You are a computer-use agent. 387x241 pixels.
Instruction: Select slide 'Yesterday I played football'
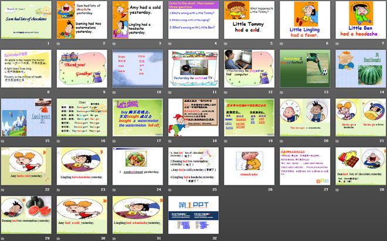click(305, 69)
